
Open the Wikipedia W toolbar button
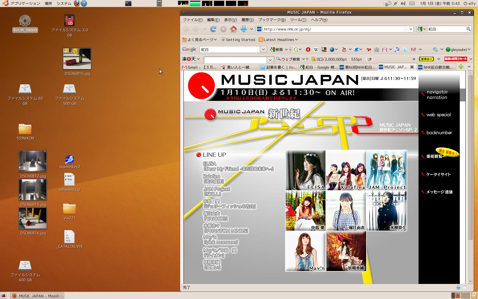(316, 50)
